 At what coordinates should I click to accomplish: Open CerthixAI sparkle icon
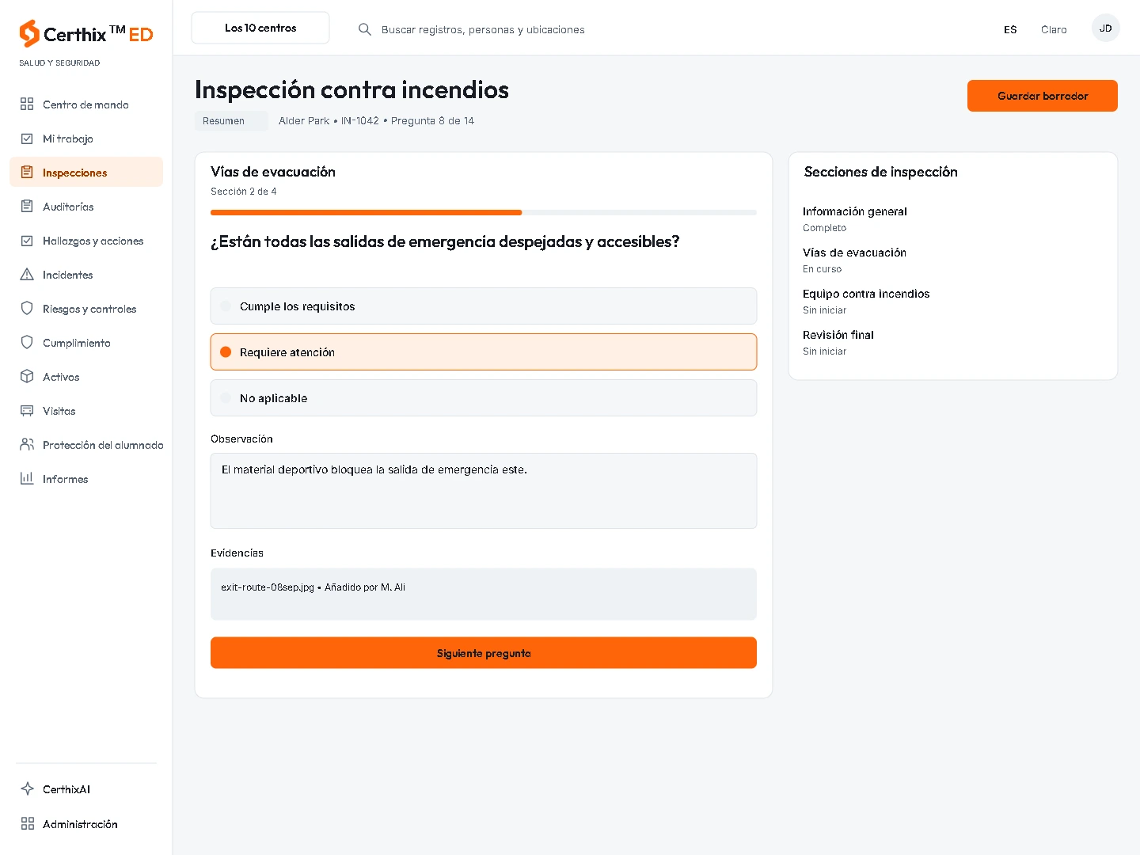(x=27, y=788)
